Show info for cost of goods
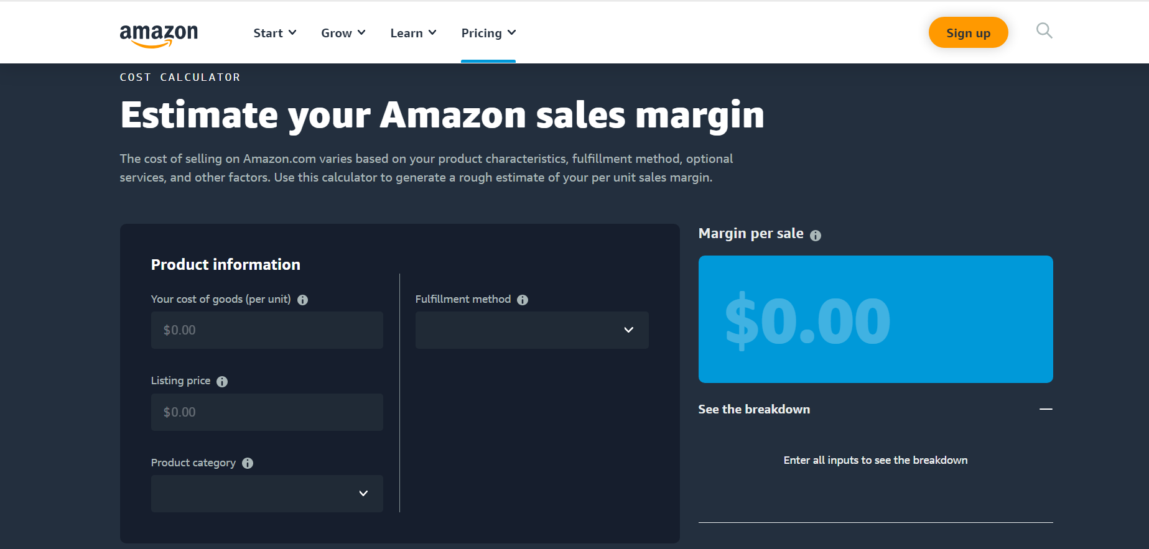1149x549 pixels. coord(302,300)
